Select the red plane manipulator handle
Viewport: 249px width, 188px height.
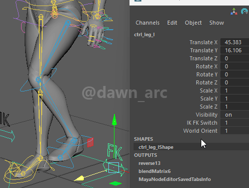pyautogui.click(x=90, y=142)
